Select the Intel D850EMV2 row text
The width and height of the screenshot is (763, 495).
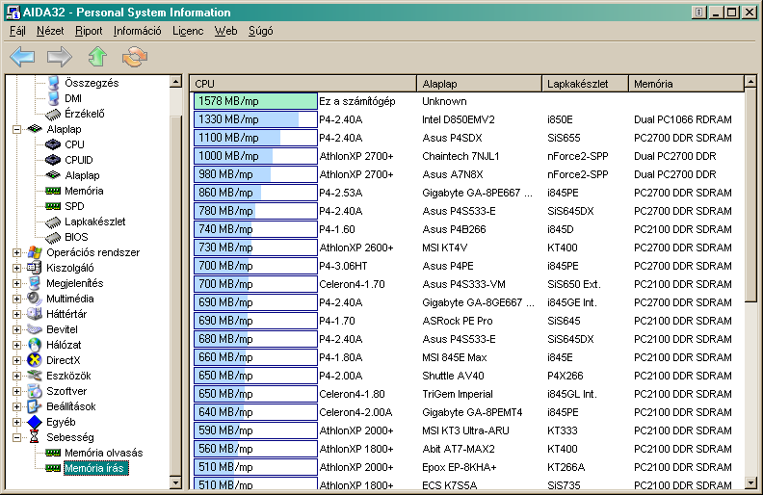click(x=459, y=119)
